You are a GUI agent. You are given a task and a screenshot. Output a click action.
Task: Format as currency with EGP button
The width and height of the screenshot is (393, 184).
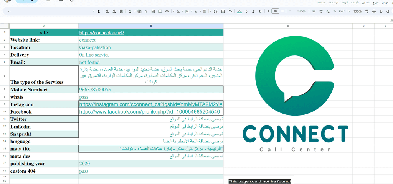point(342,11)
